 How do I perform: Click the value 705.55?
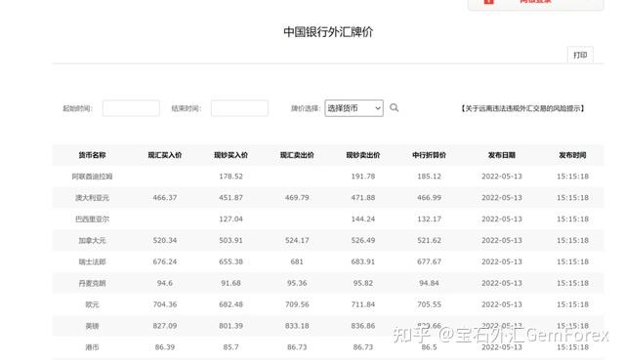[430, 304]
